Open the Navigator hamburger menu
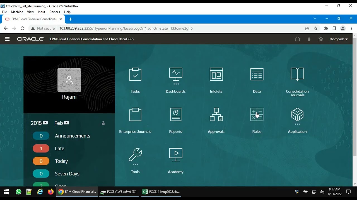The image size is (357, 200). (x=7, y=39)
